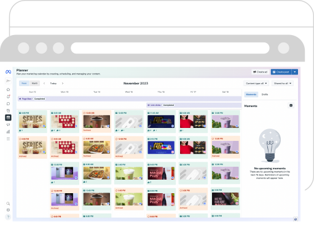This screenshot has height=227, width=314.
Task: Go to next week arrow
Action: 63,83
